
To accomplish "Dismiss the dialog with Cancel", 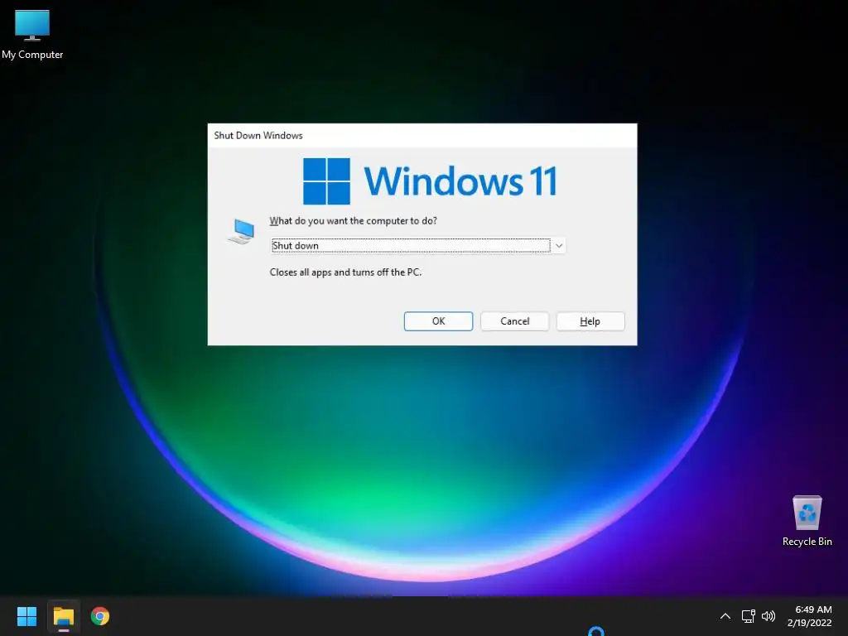I will pyautogui.click(x=514, y=321).
